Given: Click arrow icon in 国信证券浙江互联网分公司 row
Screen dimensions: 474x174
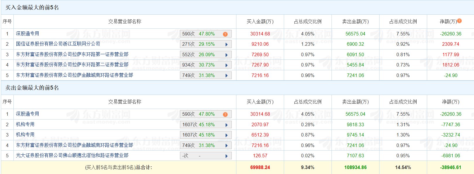Looking at the screenshot, I should tap(226, 45).
